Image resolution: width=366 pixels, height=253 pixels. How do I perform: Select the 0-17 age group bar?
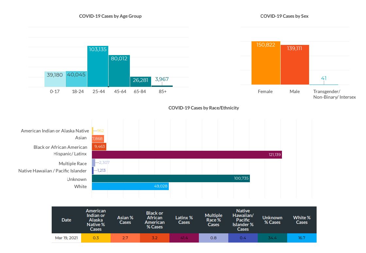[x=55, y=79]
